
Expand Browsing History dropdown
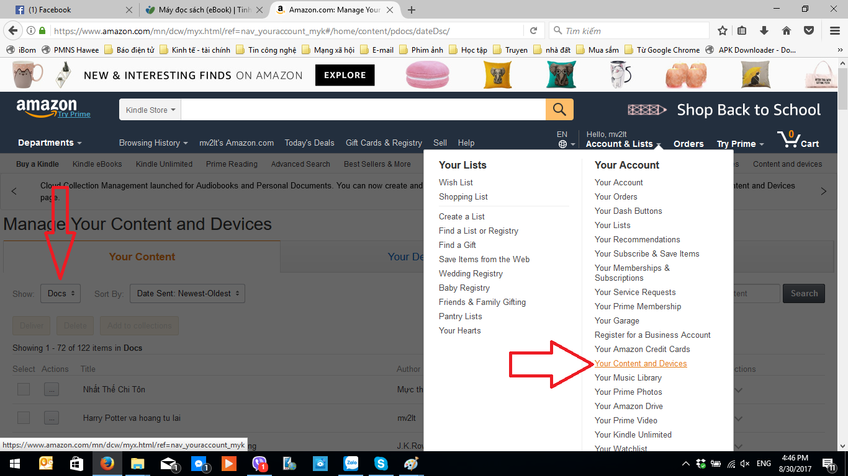point(153,143)
